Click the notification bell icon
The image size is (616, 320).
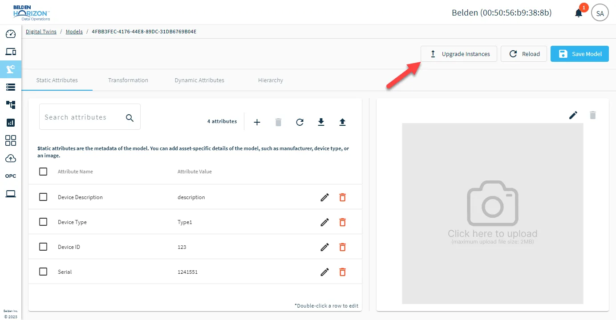click(579, 13)
